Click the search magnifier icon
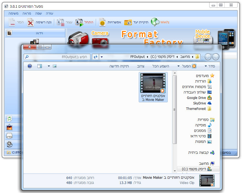The image size is (242, 193). tap(27, 57)
